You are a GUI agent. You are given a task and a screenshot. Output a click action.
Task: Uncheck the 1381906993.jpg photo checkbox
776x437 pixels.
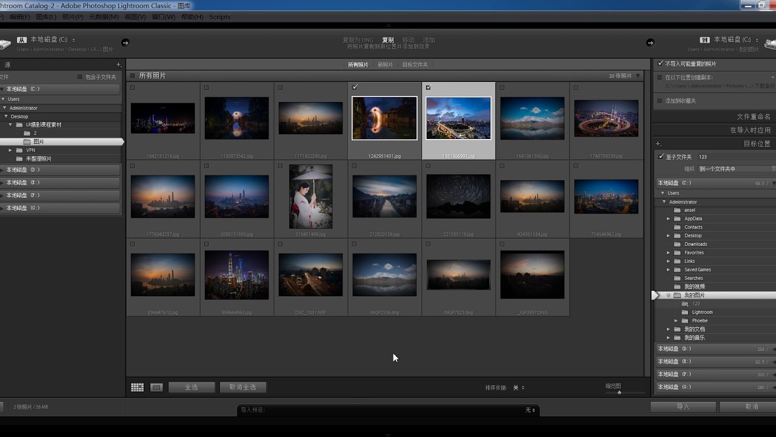point(429,87)
